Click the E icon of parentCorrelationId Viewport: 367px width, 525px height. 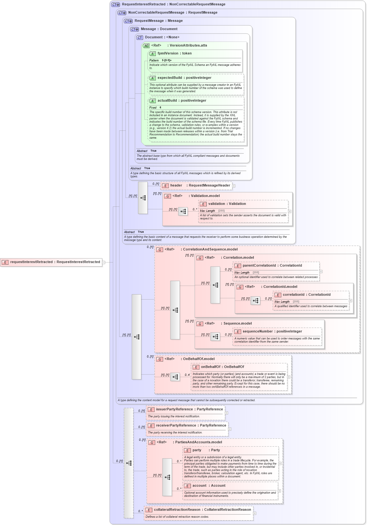tap(238, 266)
